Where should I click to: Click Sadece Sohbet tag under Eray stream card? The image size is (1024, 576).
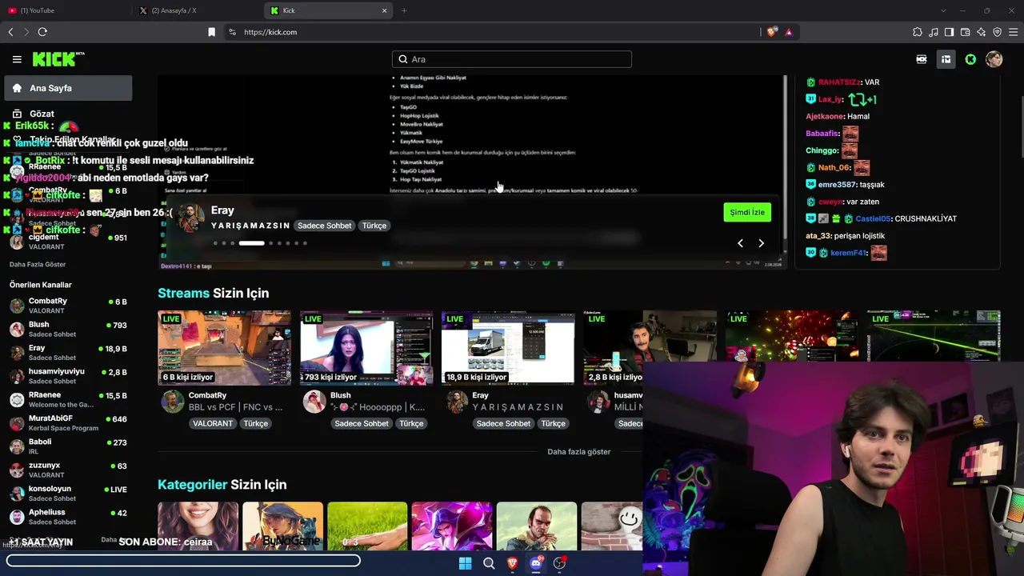(503, 423)
